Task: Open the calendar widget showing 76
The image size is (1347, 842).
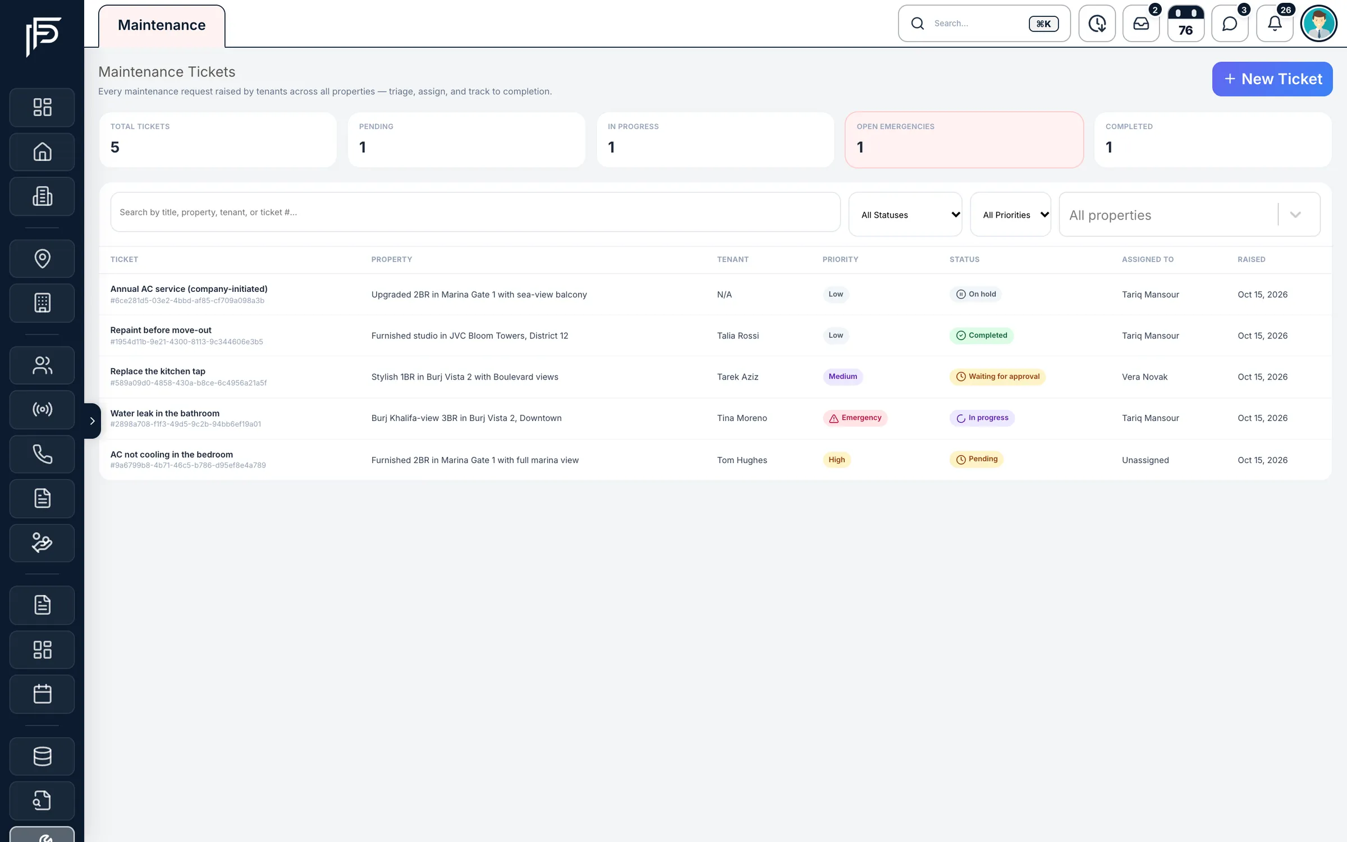Action: pos(1185,24)
